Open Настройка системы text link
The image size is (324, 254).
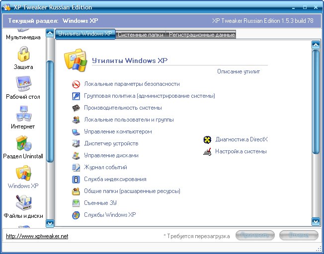241,151
